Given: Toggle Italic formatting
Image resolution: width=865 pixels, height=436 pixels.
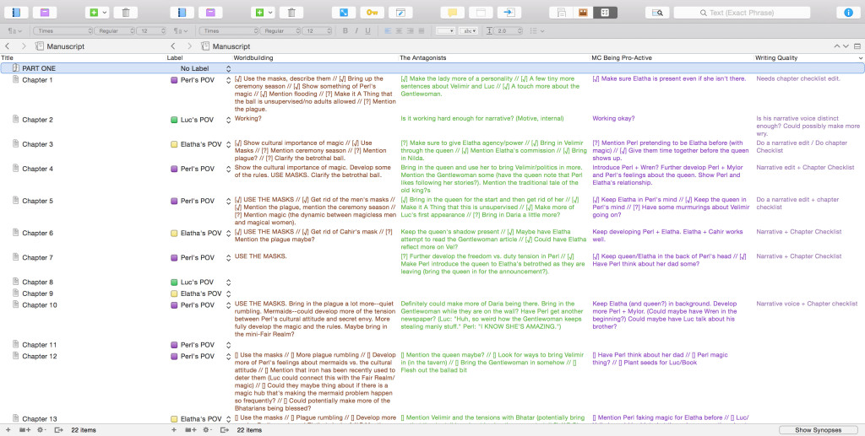Looking at the screenshot, I should (x=356, y=31).
